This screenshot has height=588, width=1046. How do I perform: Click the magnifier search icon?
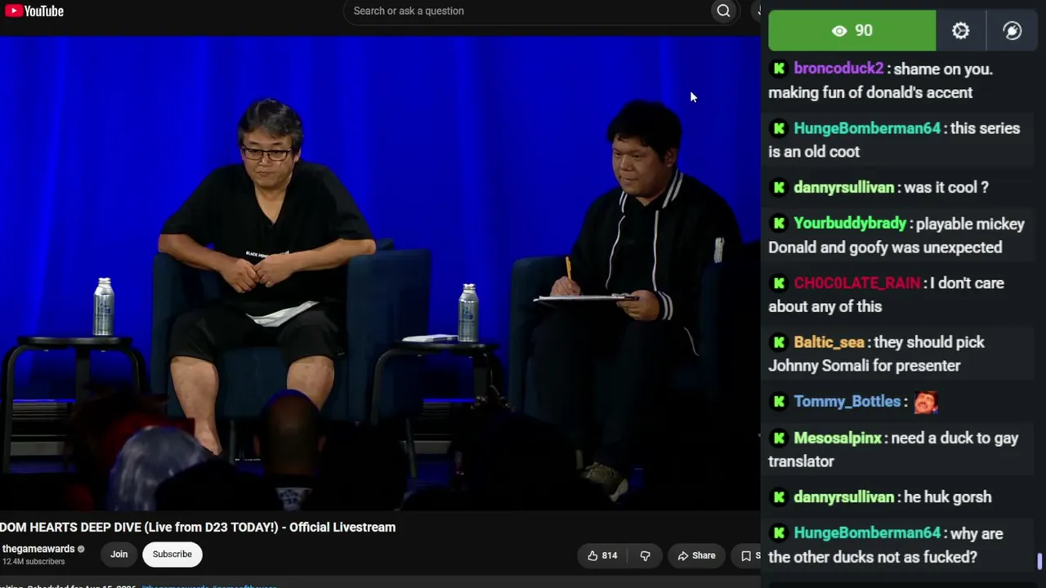click(723, 11)
